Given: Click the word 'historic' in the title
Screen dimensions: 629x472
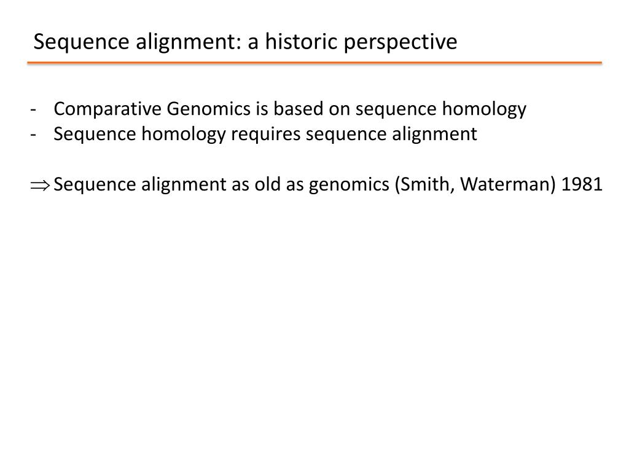Looking at the screenshot, I should click(x=302, y=41).
